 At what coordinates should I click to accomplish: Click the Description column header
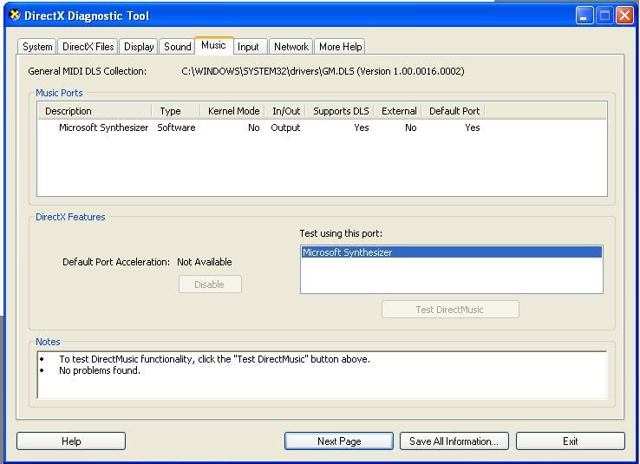pyautogui.click(x=95, y=111)
